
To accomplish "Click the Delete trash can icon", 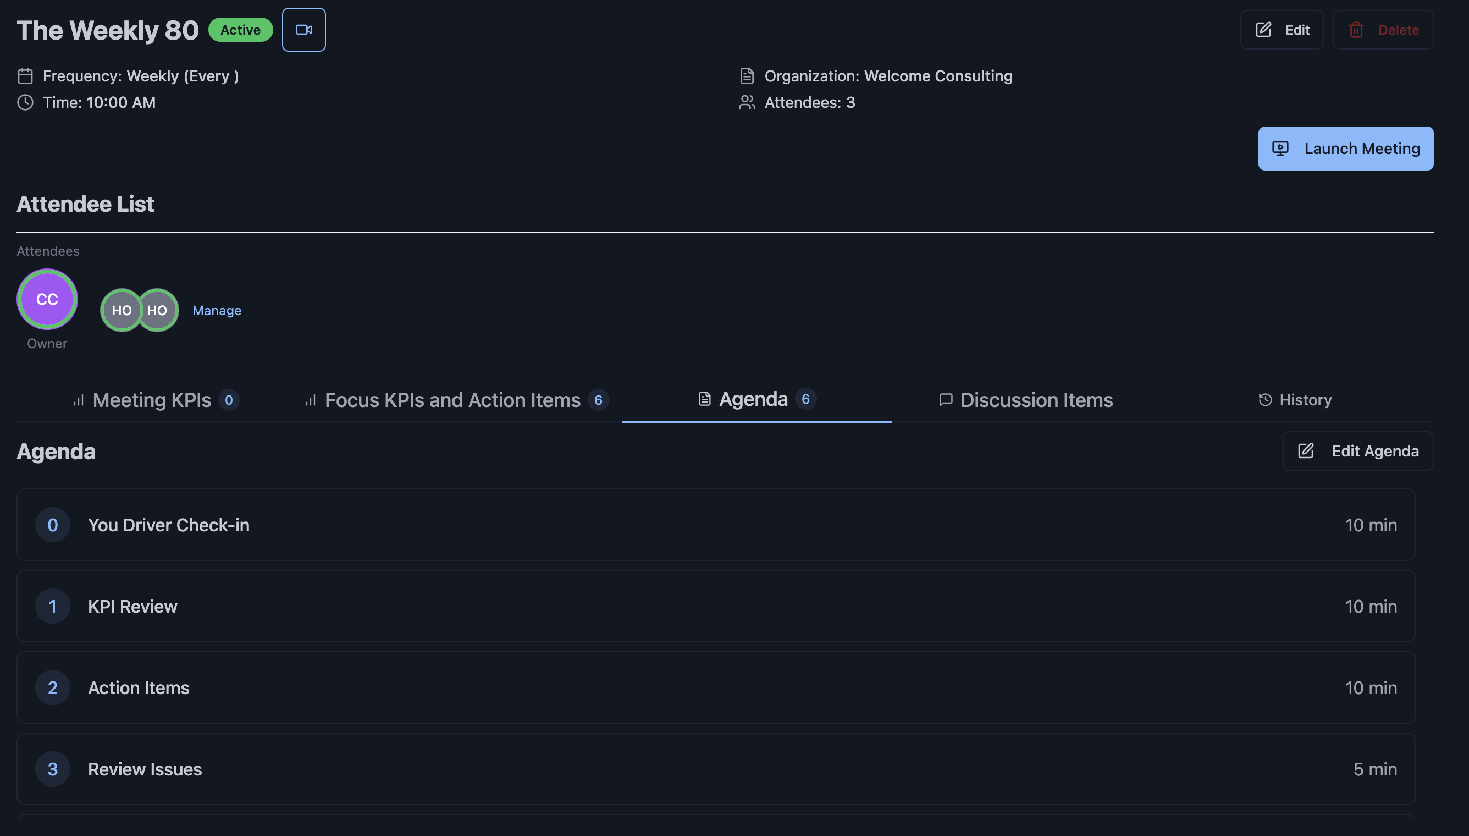I will [1355, 30].
